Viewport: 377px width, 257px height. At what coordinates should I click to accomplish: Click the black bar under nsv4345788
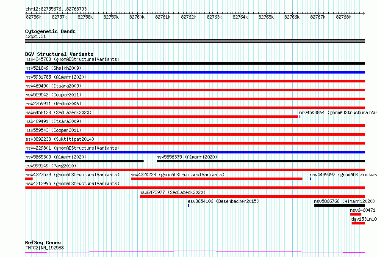195,63
